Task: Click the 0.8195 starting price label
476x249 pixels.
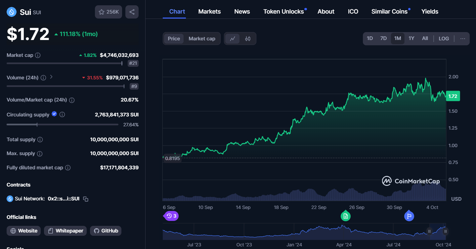Action: (172, 158)
